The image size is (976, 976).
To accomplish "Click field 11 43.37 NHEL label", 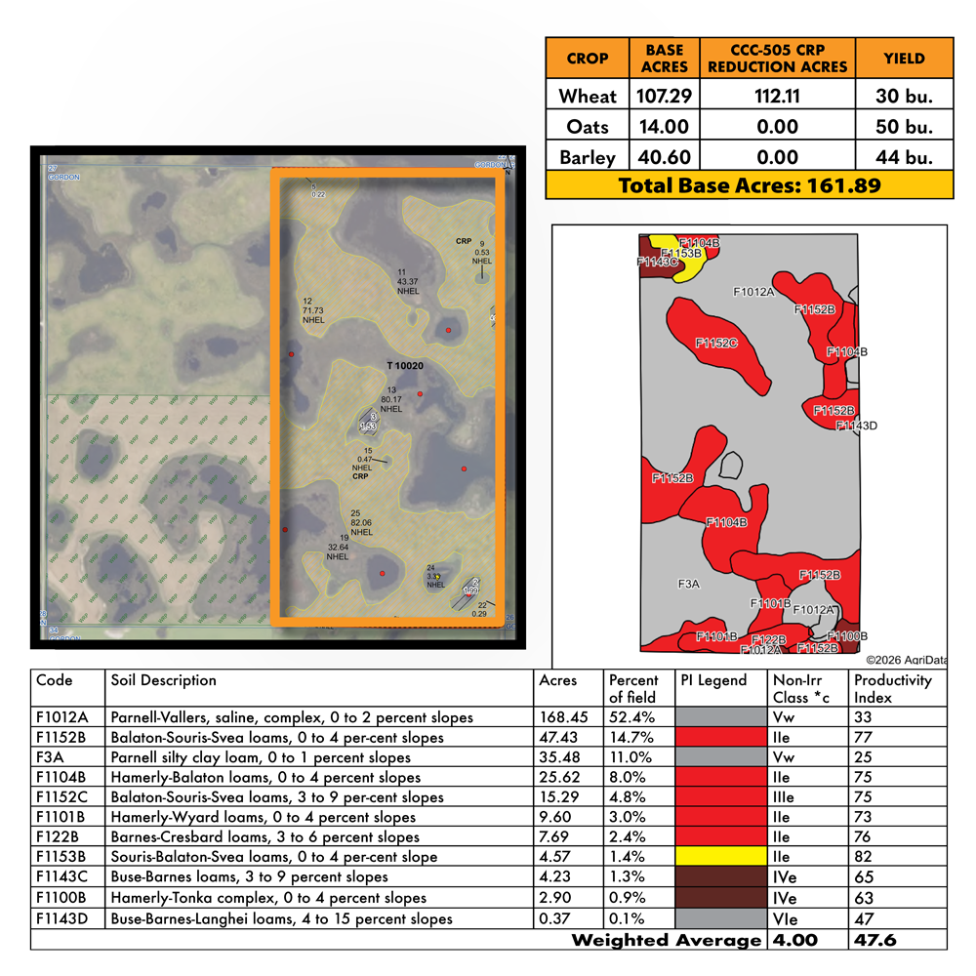I will click(x=408, y=281).
